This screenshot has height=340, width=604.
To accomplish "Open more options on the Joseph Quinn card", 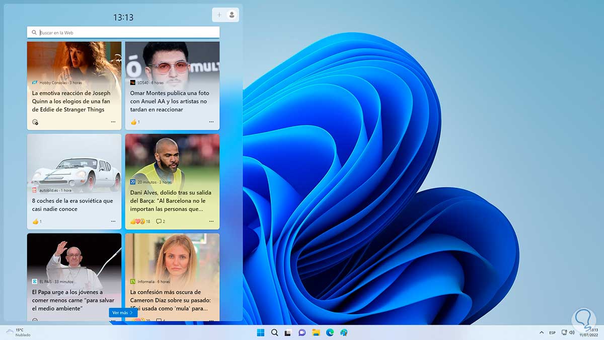I will pyautogui.click(x=113, y=122).
